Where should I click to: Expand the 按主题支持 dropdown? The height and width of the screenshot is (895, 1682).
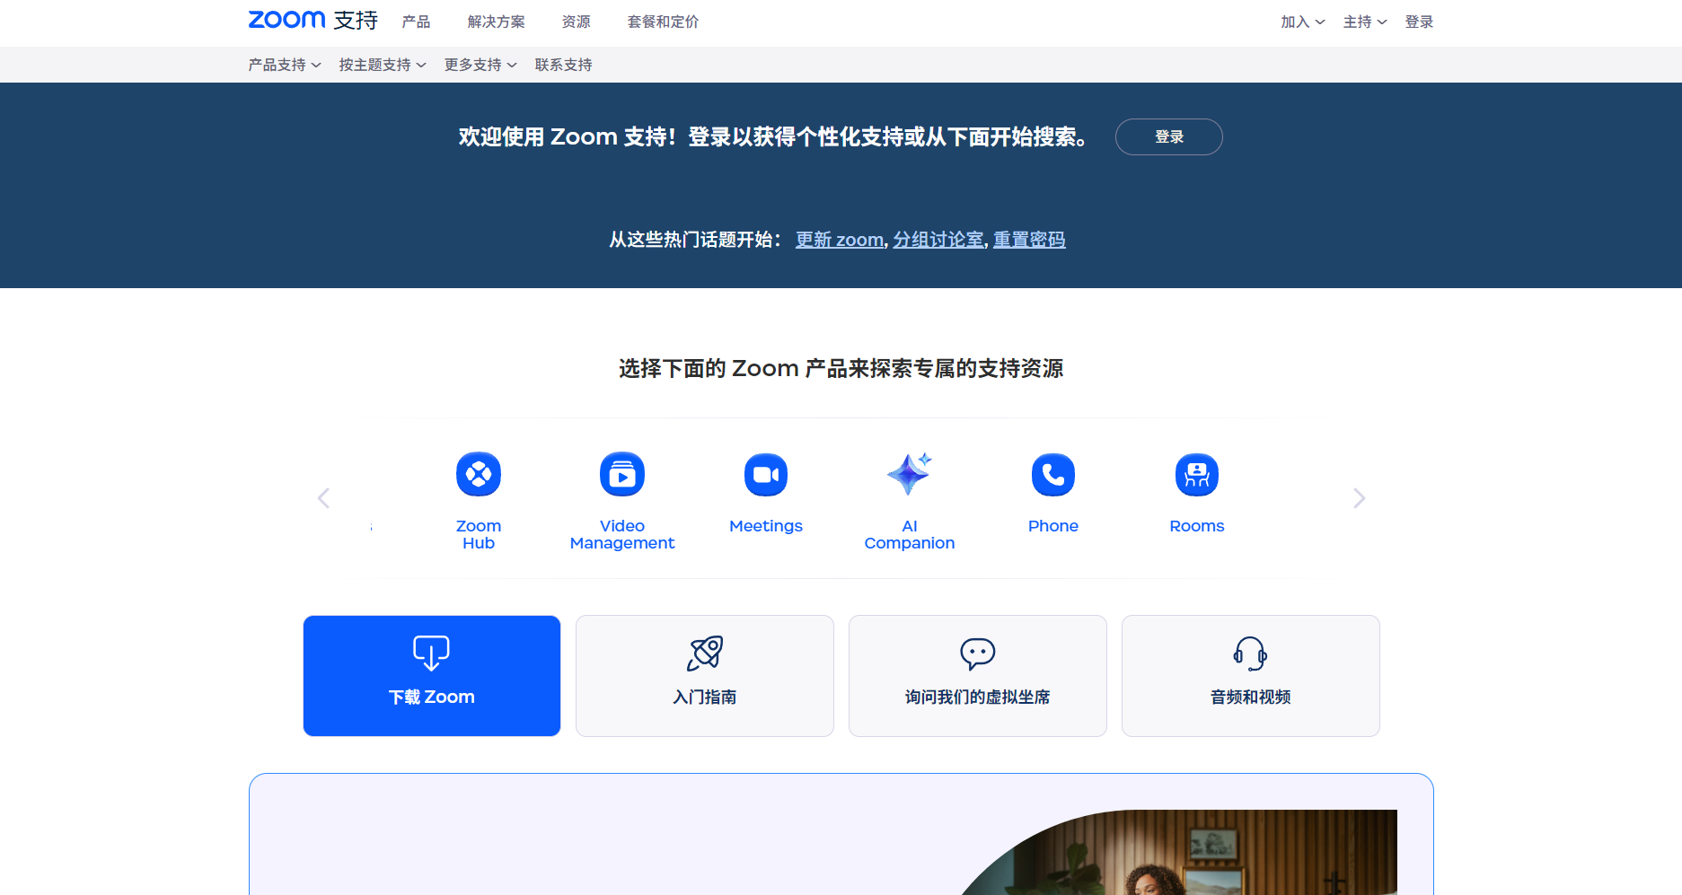[382, 65]
